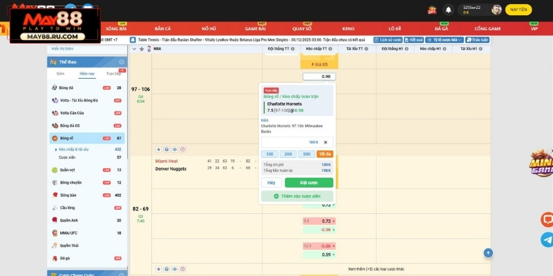Open the Telegram support icon
The height and width of the screenshot is (276, 553).
click(x=547, y=239)
